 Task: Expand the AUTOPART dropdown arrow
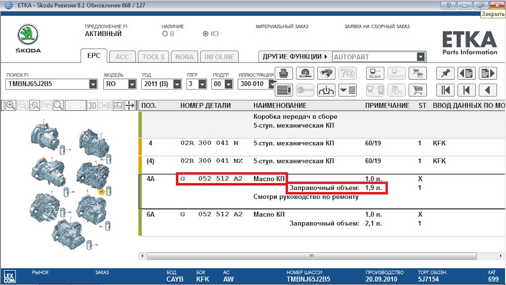(x=421, y=57)
